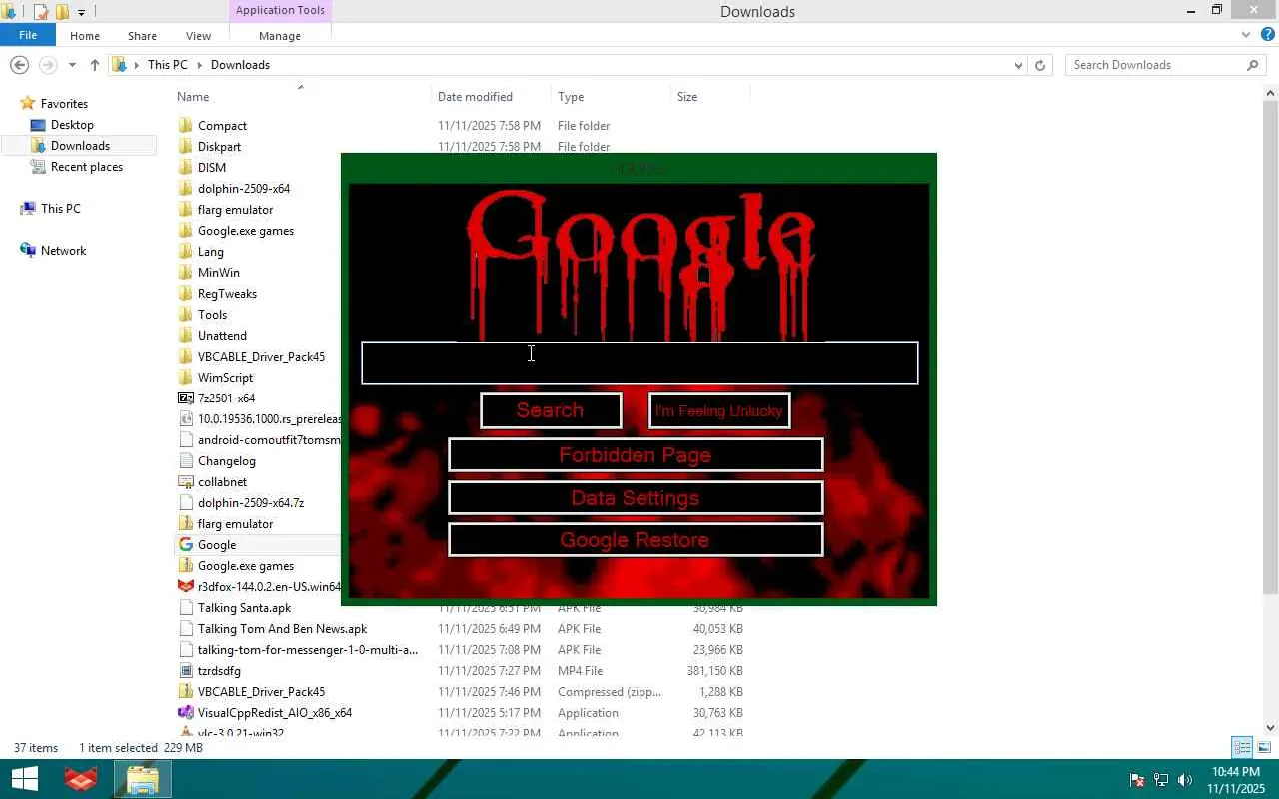Click the r3dfox installer icon
Screen dimensions: 1279x799
[x=185, y=587]
